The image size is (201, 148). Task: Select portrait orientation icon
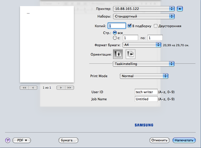click(x=118, y=54)
